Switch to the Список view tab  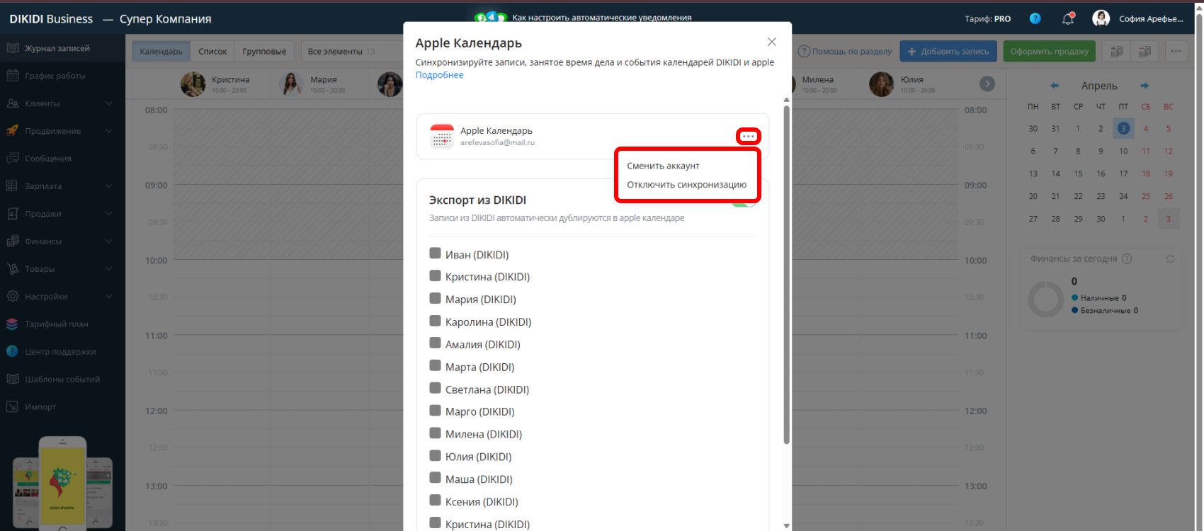point(212,51)
